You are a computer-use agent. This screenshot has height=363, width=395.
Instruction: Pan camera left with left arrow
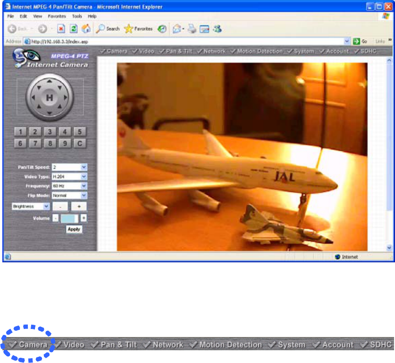coord(33,97)
